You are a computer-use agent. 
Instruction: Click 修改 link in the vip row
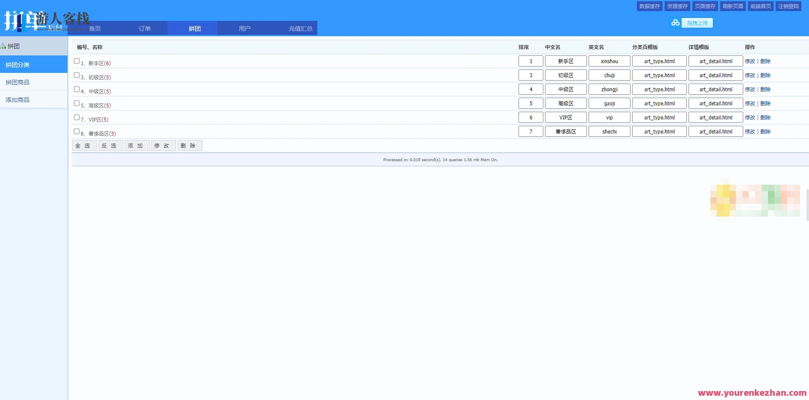[750, 117]
